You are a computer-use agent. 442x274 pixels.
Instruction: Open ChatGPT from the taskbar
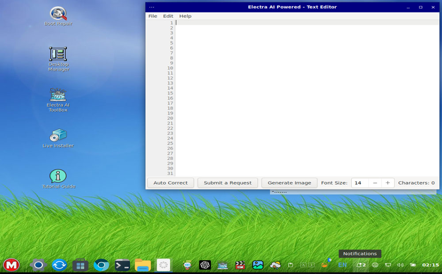tap(204, 265)
